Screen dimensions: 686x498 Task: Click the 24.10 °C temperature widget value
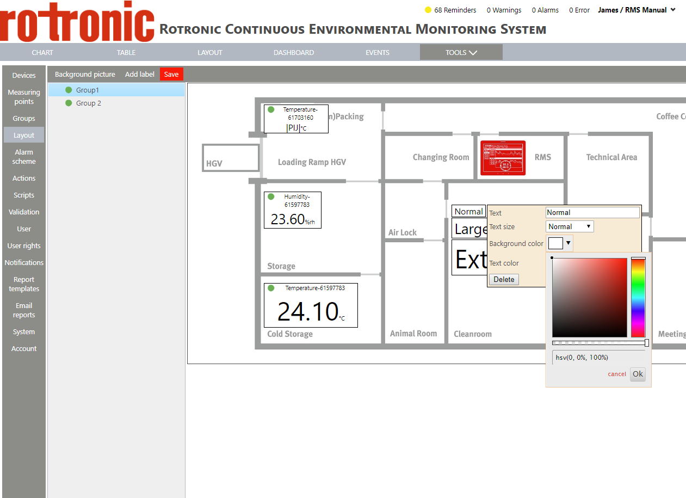coord(311,312)
